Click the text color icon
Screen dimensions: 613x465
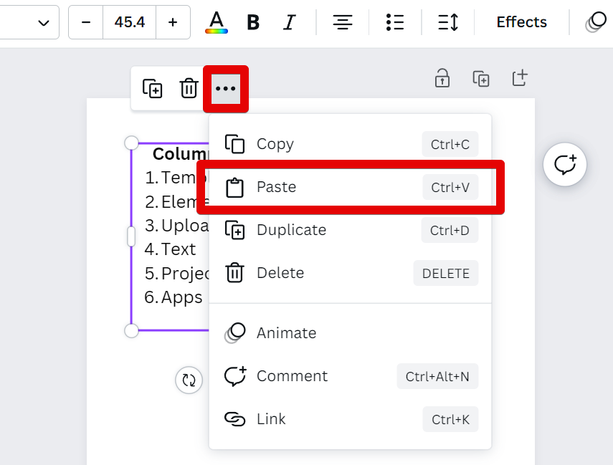pos(216,22)
